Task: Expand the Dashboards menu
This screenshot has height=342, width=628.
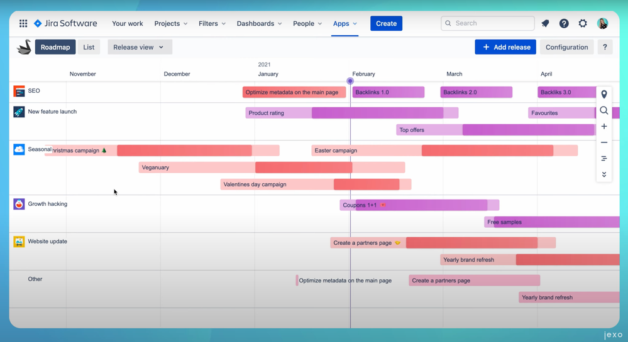Action: point(259,24)
